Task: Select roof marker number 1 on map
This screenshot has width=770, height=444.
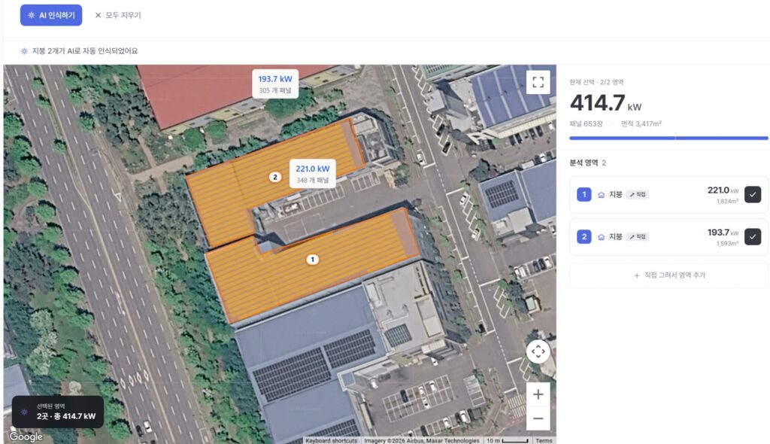Action: [x=312, y=259]
